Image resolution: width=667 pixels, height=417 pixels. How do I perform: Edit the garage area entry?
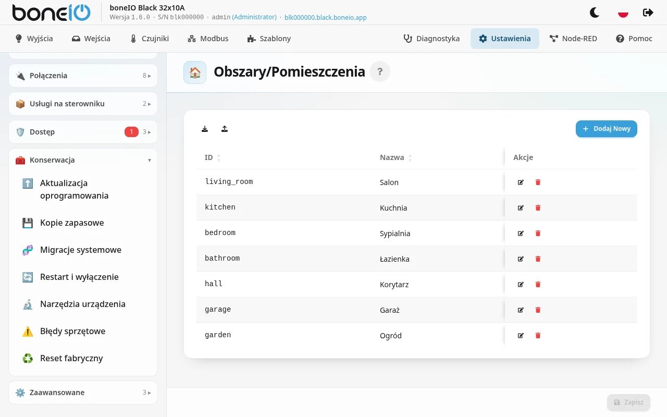[521, 310]
